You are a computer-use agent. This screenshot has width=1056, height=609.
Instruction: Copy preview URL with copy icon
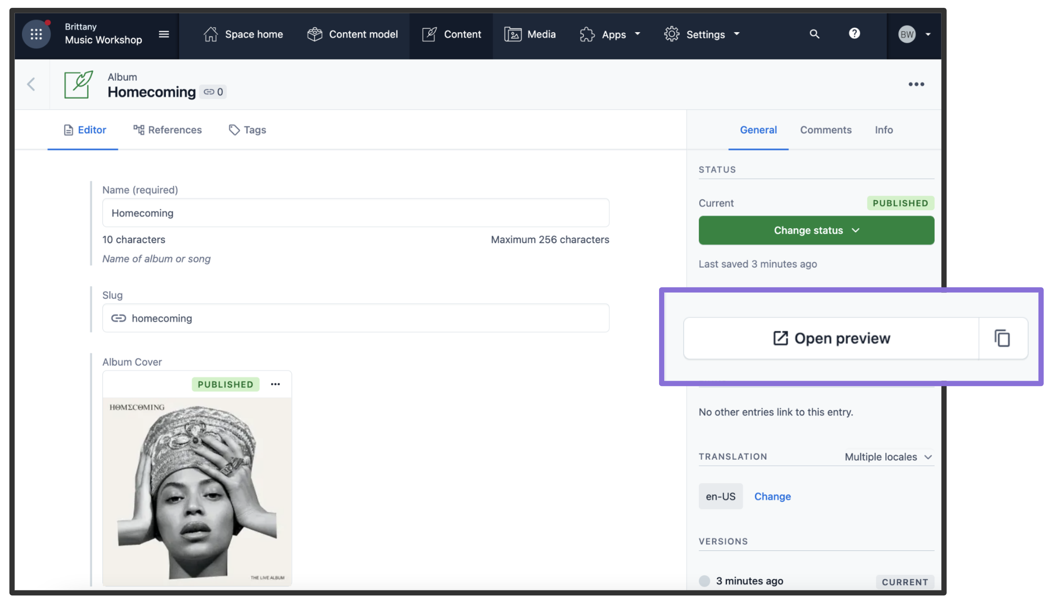1001,338
